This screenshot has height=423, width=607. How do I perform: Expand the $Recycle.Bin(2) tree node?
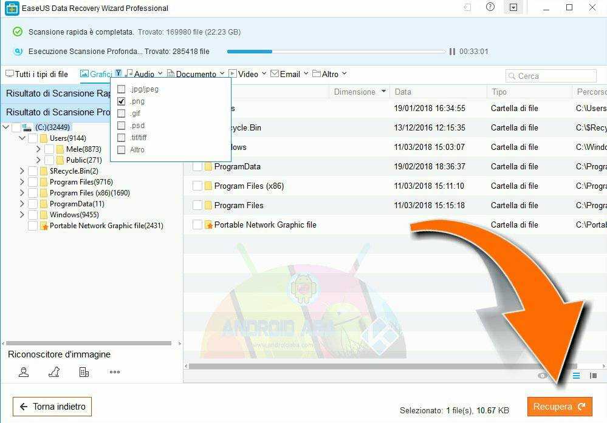point(22,171)
